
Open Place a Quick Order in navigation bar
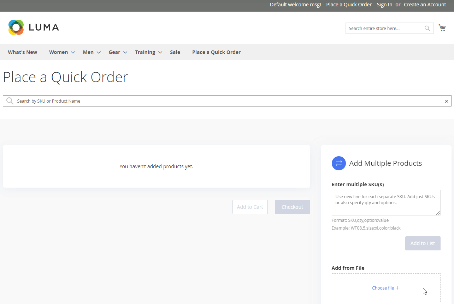pos(216,52)
